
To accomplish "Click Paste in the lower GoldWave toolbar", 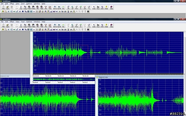I will click(29, 25).
